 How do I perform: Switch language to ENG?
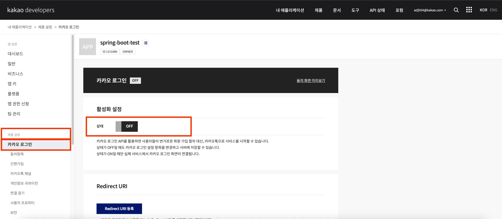[494, 10]
